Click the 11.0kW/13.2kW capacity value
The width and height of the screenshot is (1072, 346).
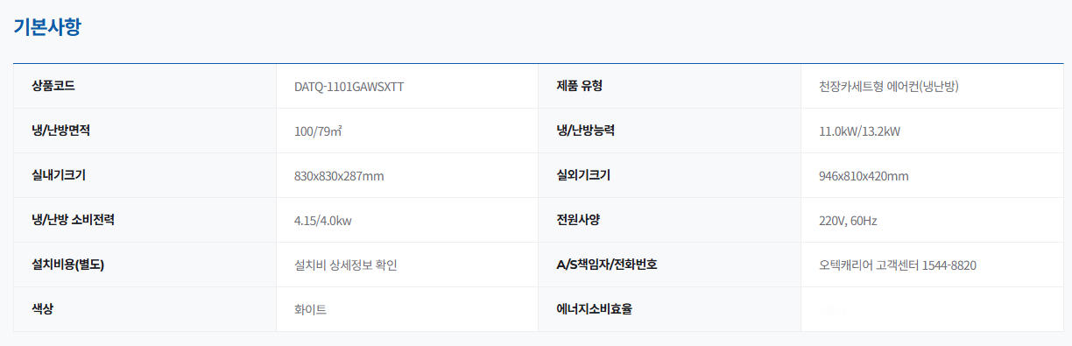point(859,131)
